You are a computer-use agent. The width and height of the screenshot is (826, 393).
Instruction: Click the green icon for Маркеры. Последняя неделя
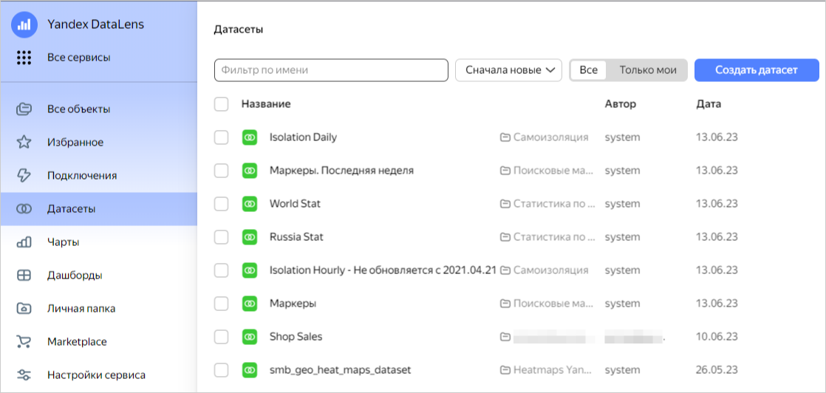250,171
